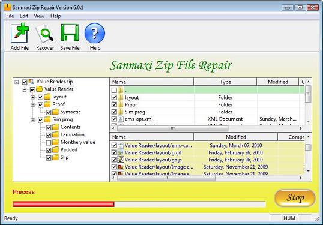The image size is (323, 225).
Task: Sort file list by Type column header
Action: (225, 82)
